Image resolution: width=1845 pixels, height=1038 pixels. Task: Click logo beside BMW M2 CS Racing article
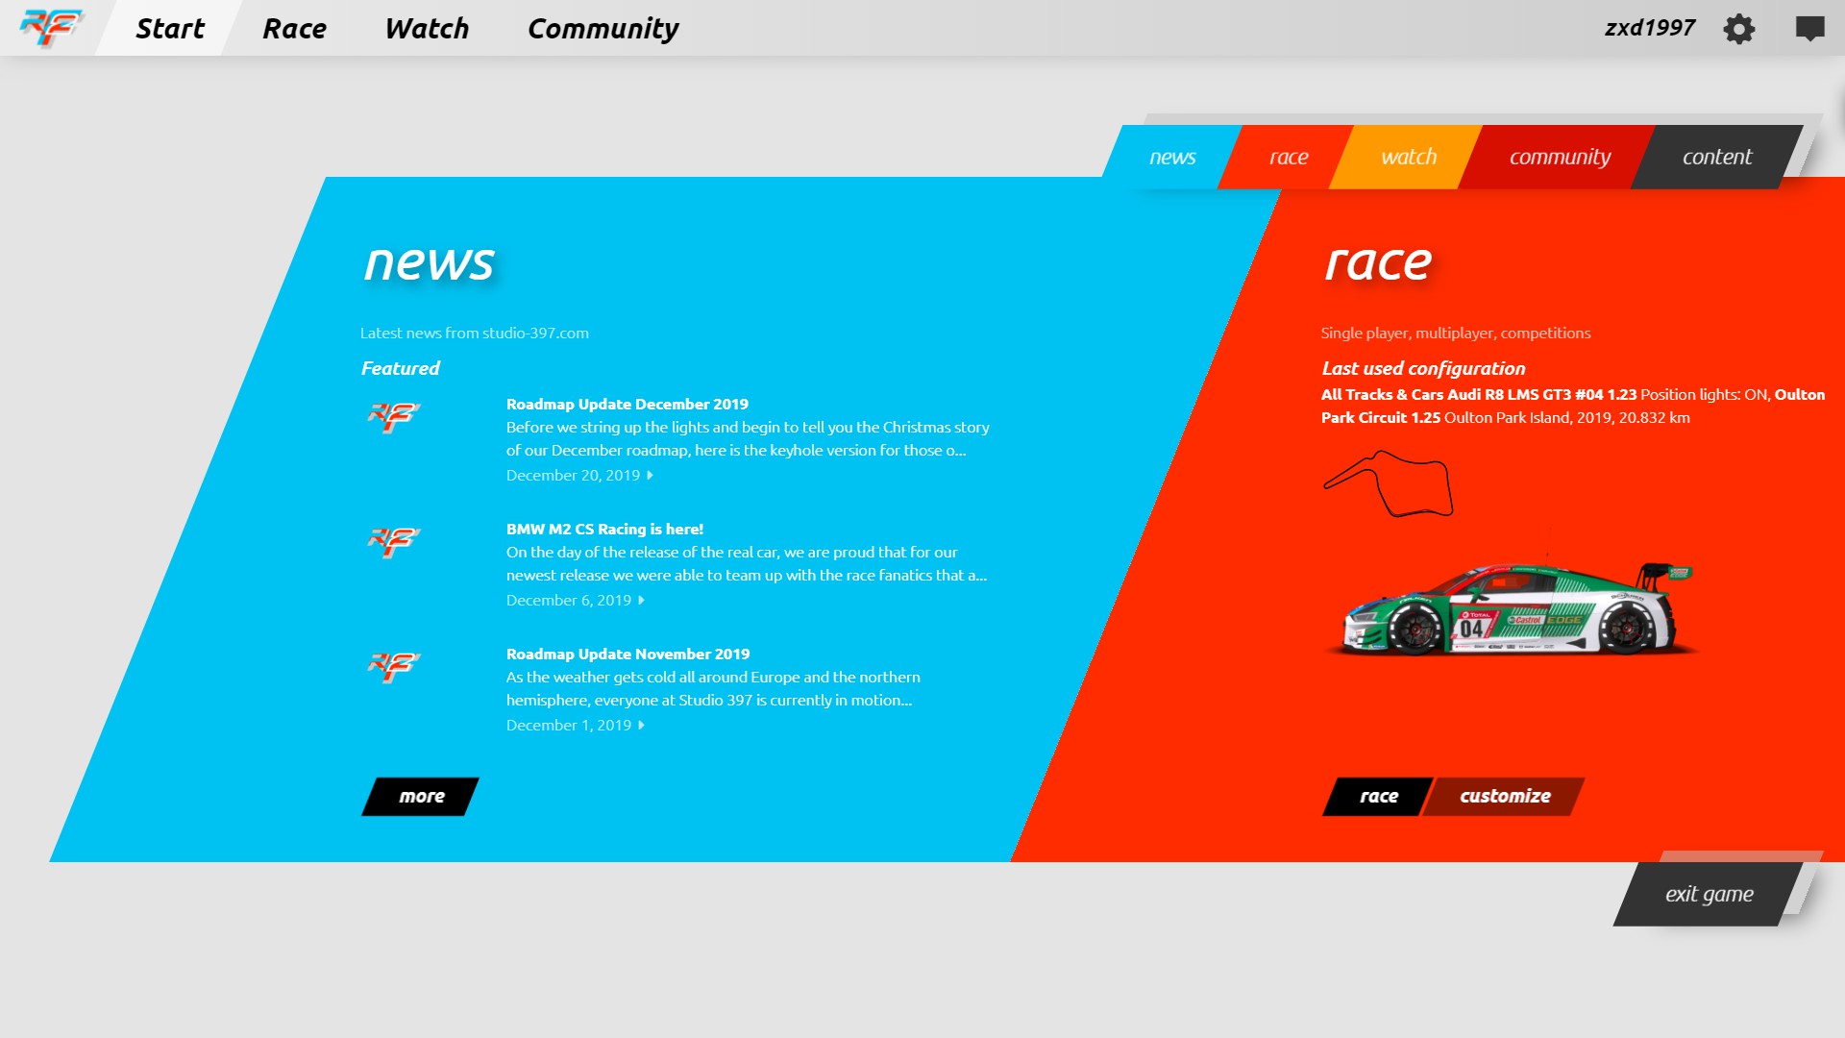(394, 542)
